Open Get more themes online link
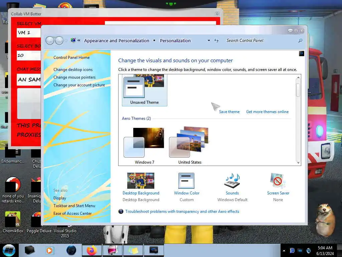Viewport: 342px width, 257px height. (268, 112)
